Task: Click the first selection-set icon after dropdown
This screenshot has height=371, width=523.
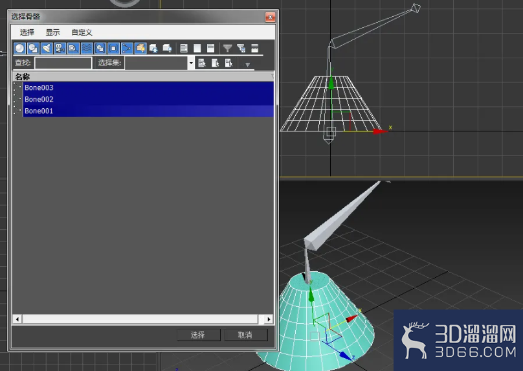Action: 202,63
